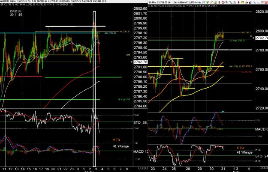Click the blue refresh globe icon in 60-Min toolbar

pyautogui.click(x=200, y=3)
